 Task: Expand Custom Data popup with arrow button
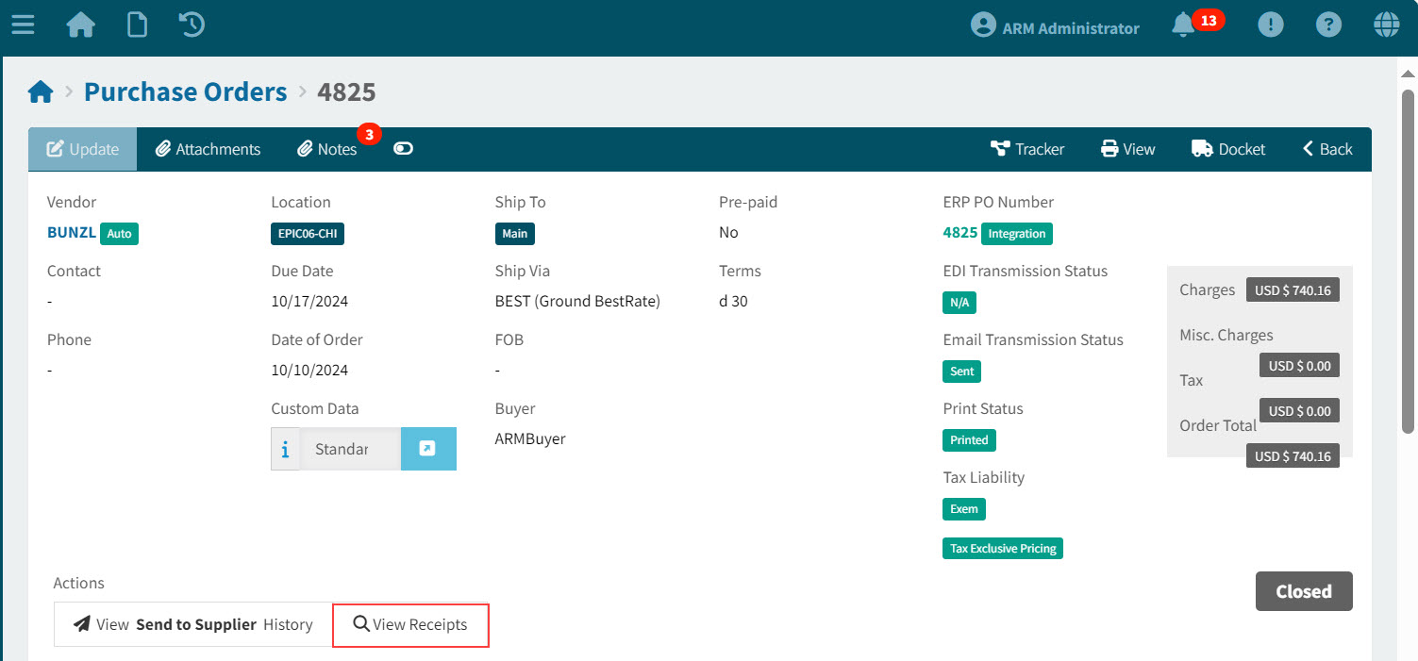click(428, 449)
